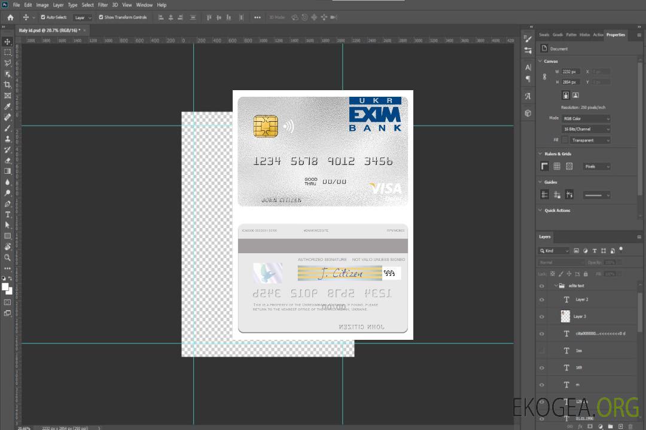Select the Crop tool

tap(7, 85)
